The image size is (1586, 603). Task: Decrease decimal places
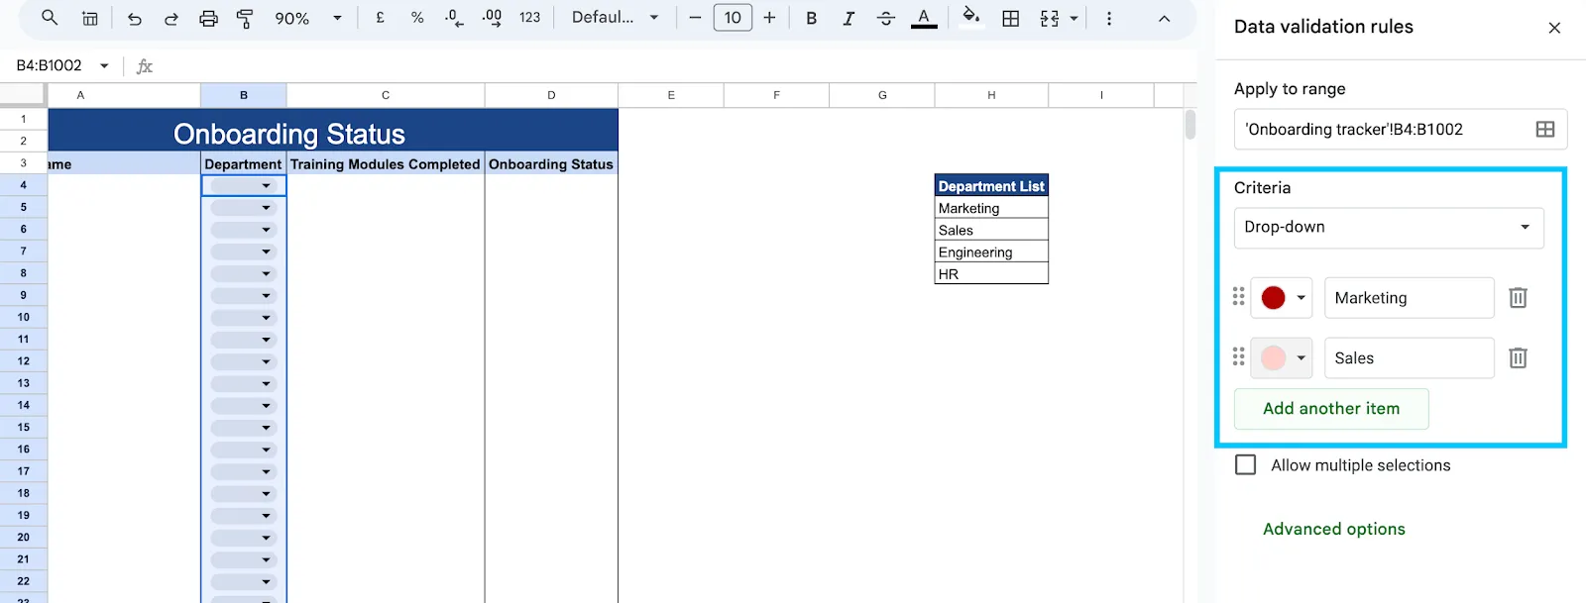click(x=454, y=18)
